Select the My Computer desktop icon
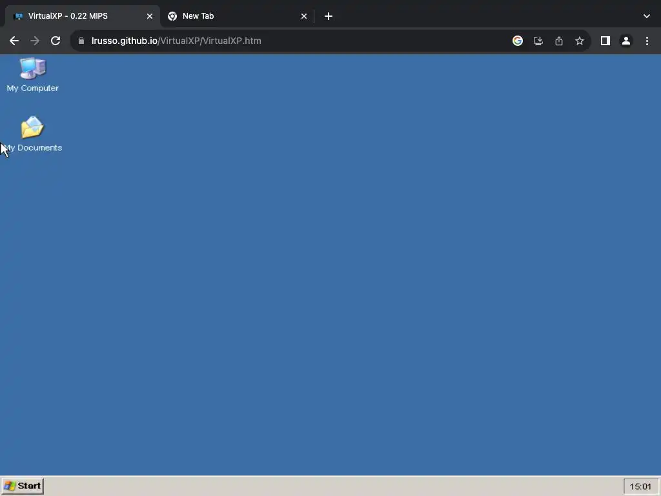Image resolution: width=661 pixels, height=496 pixels. tap(33, 75)
